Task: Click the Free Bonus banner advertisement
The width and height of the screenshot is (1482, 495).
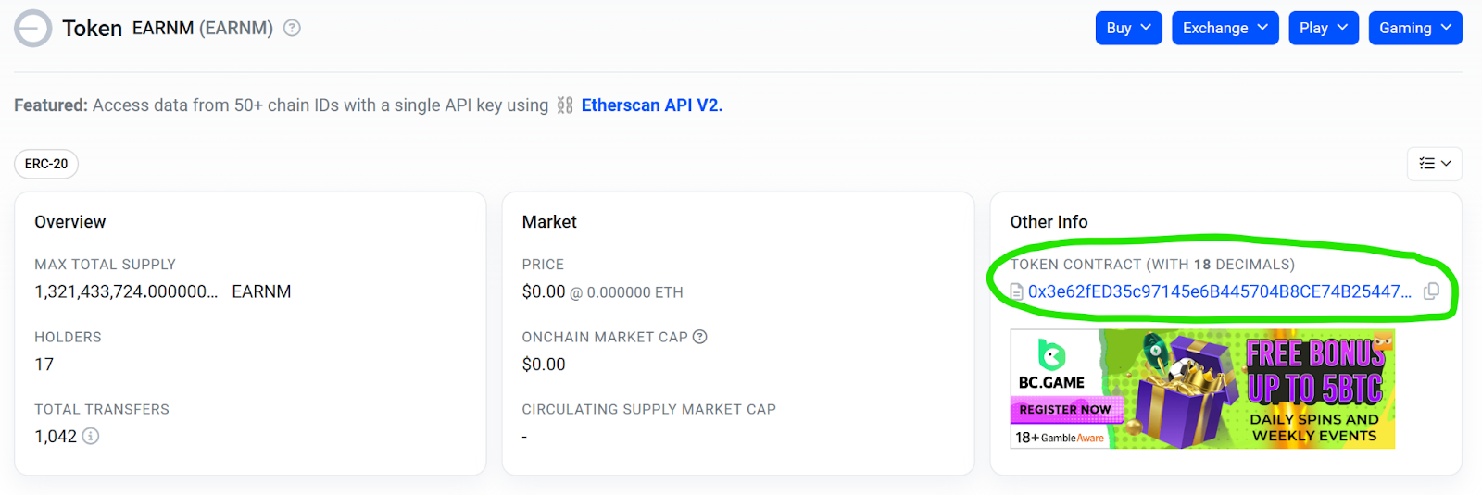Action: point(1202,389)
